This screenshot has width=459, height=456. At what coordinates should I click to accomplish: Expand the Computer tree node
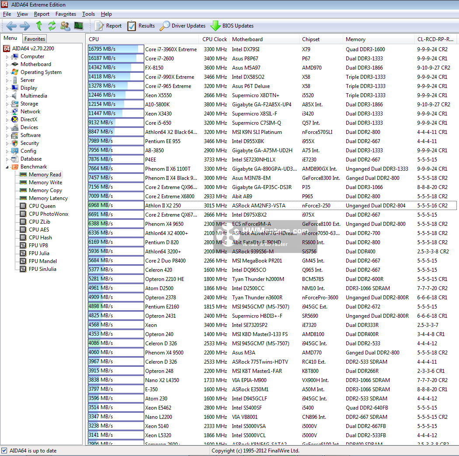click(7, 57)
